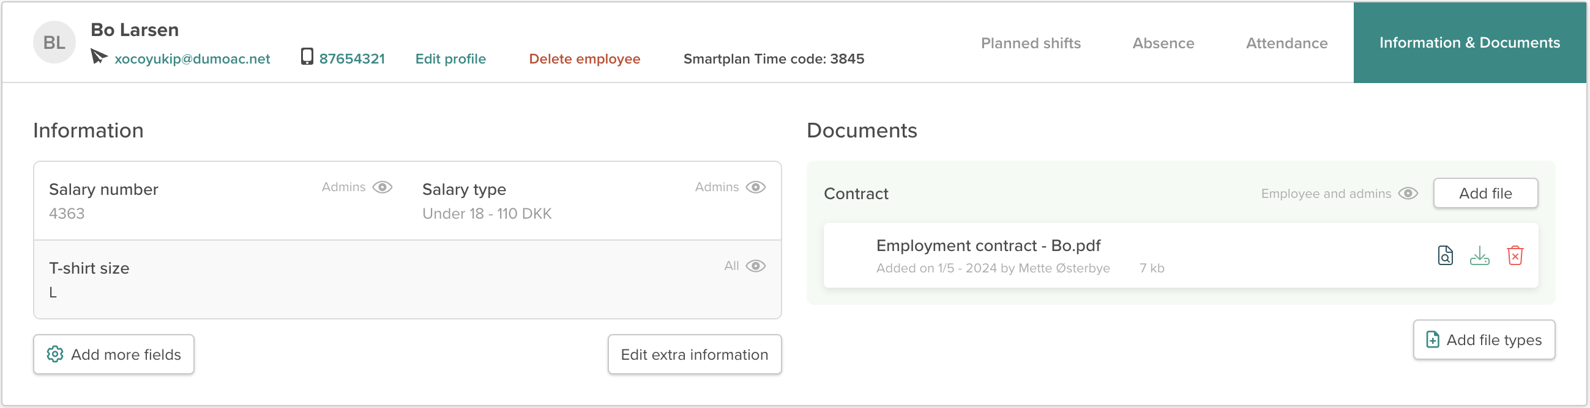
Task: Download Employment contract - Bo.pdf
Action: coord(1479,255)
